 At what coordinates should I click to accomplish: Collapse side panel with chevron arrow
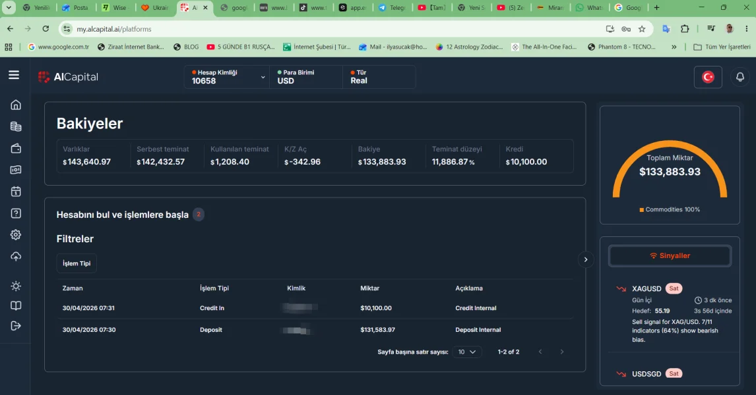tap(586, 260)
